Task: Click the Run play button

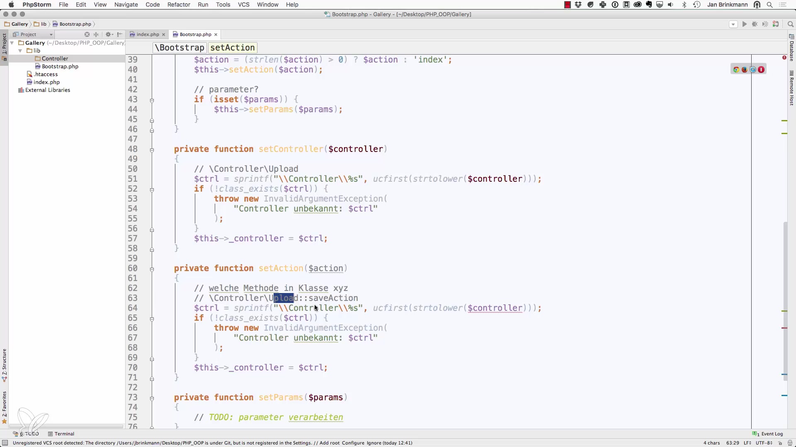Action: click(744, 24)
